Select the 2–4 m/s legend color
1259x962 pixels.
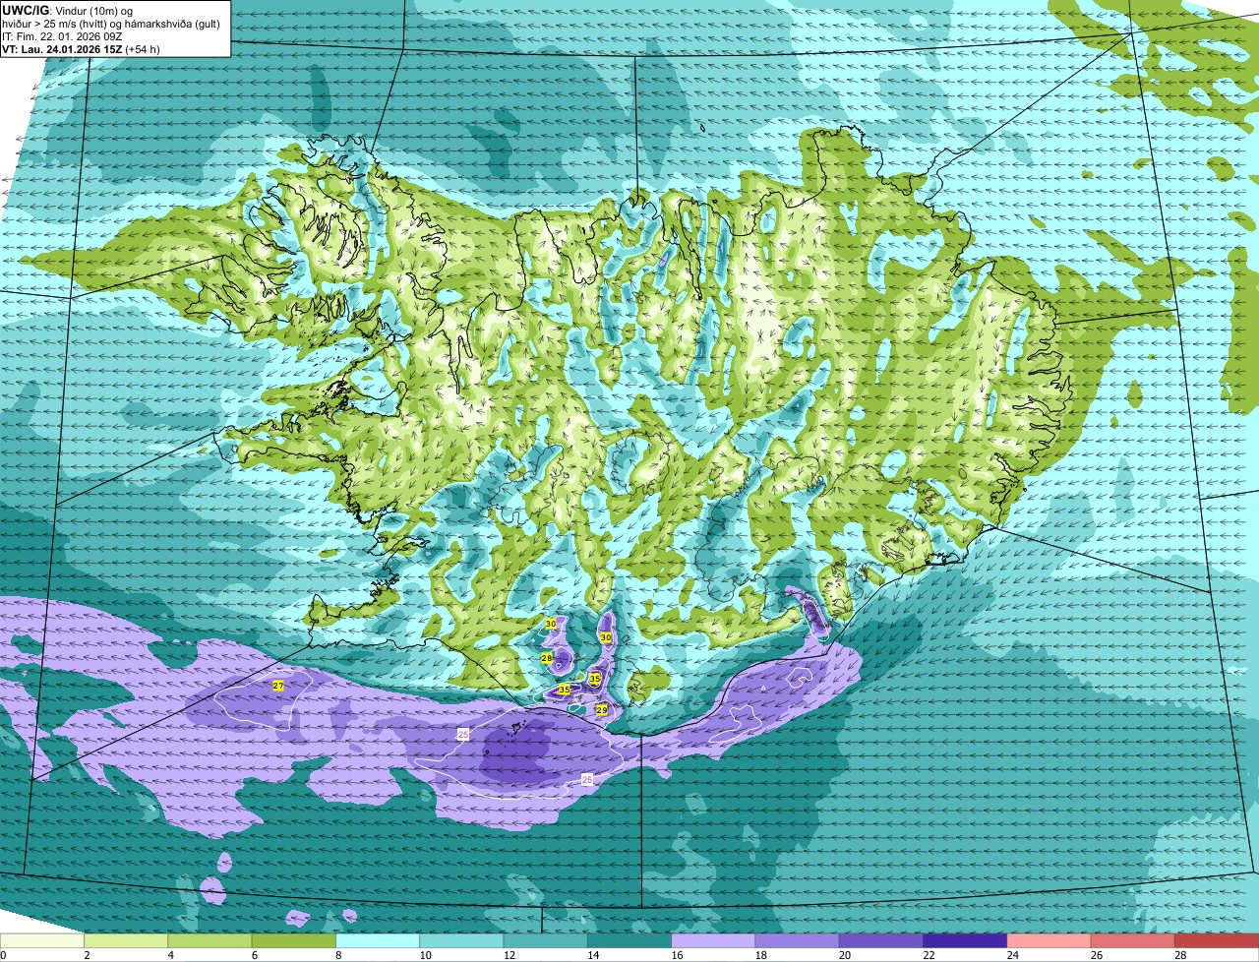[x=126, y=940]
